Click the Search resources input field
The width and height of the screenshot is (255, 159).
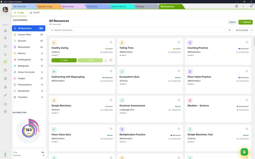pos(137,30)
